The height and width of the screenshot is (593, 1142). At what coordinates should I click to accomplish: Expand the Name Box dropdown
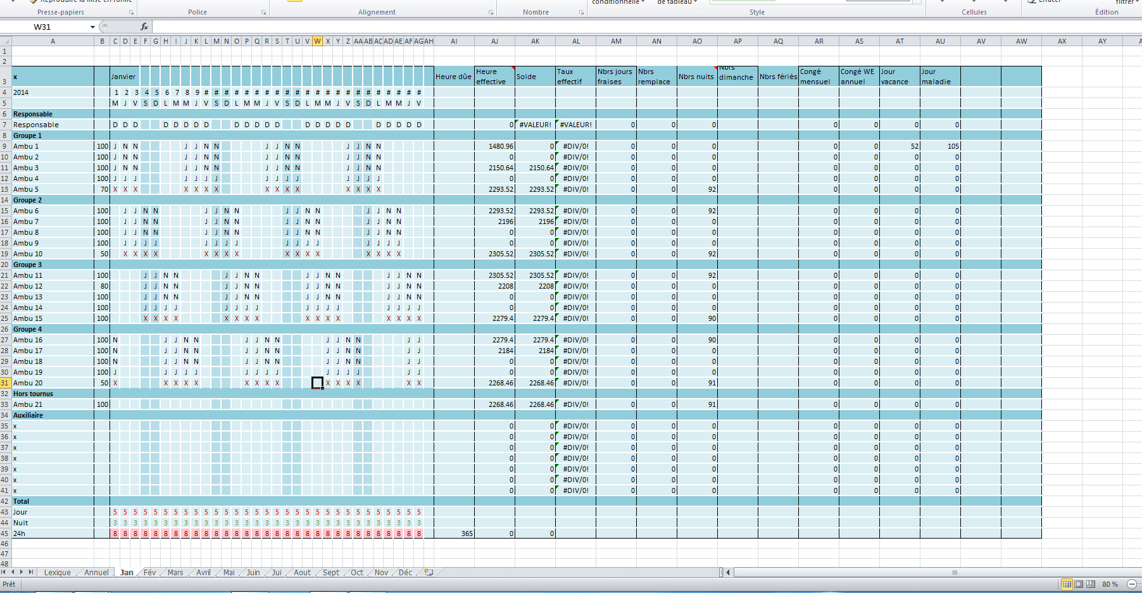click(x=92, y=27)
